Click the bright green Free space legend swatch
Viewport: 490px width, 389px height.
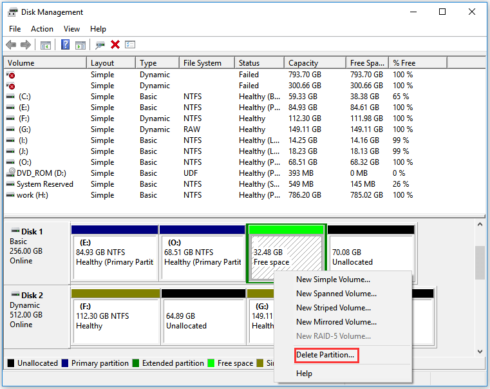[211, 363]
